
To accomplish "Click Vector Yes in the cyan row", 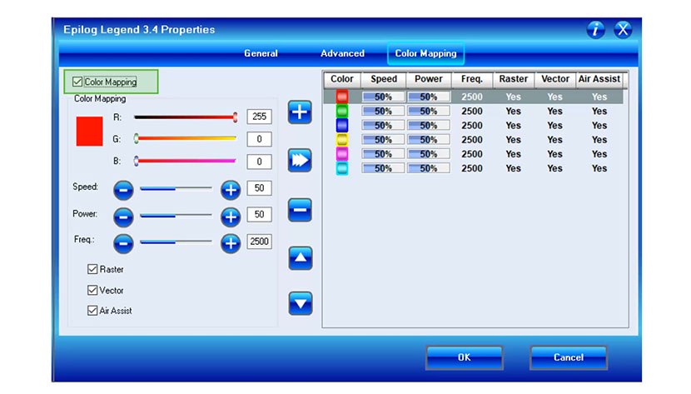I will pos(554,168).
